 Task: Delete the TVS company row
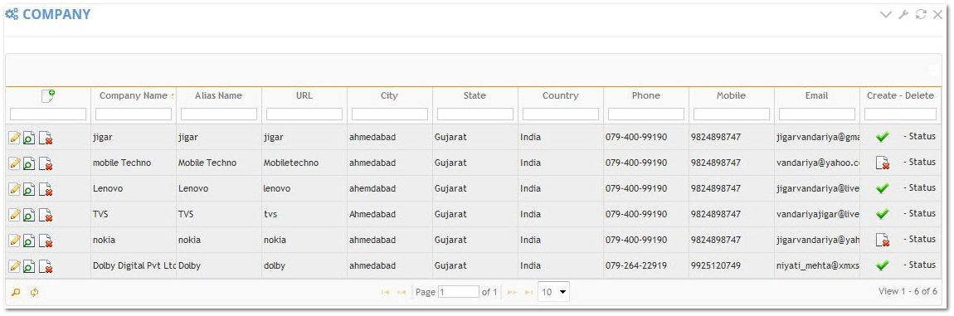pyautogui.click(x=46, y=214)
